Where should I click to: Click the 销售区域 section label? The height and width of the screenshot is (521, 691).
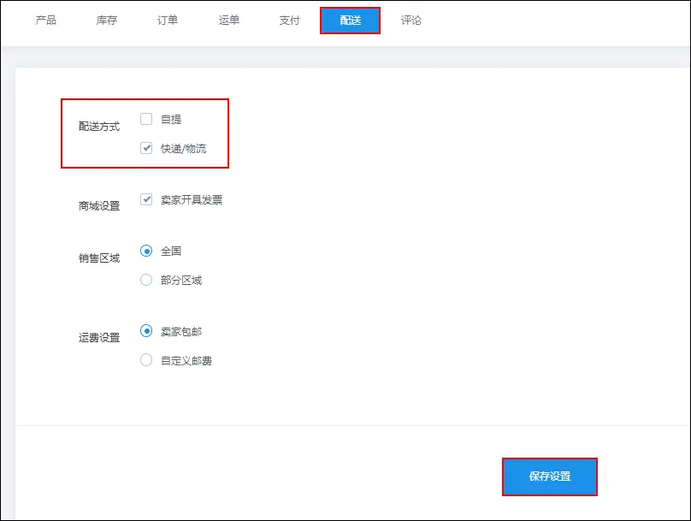pyautogui.click(x=99, y=258)
